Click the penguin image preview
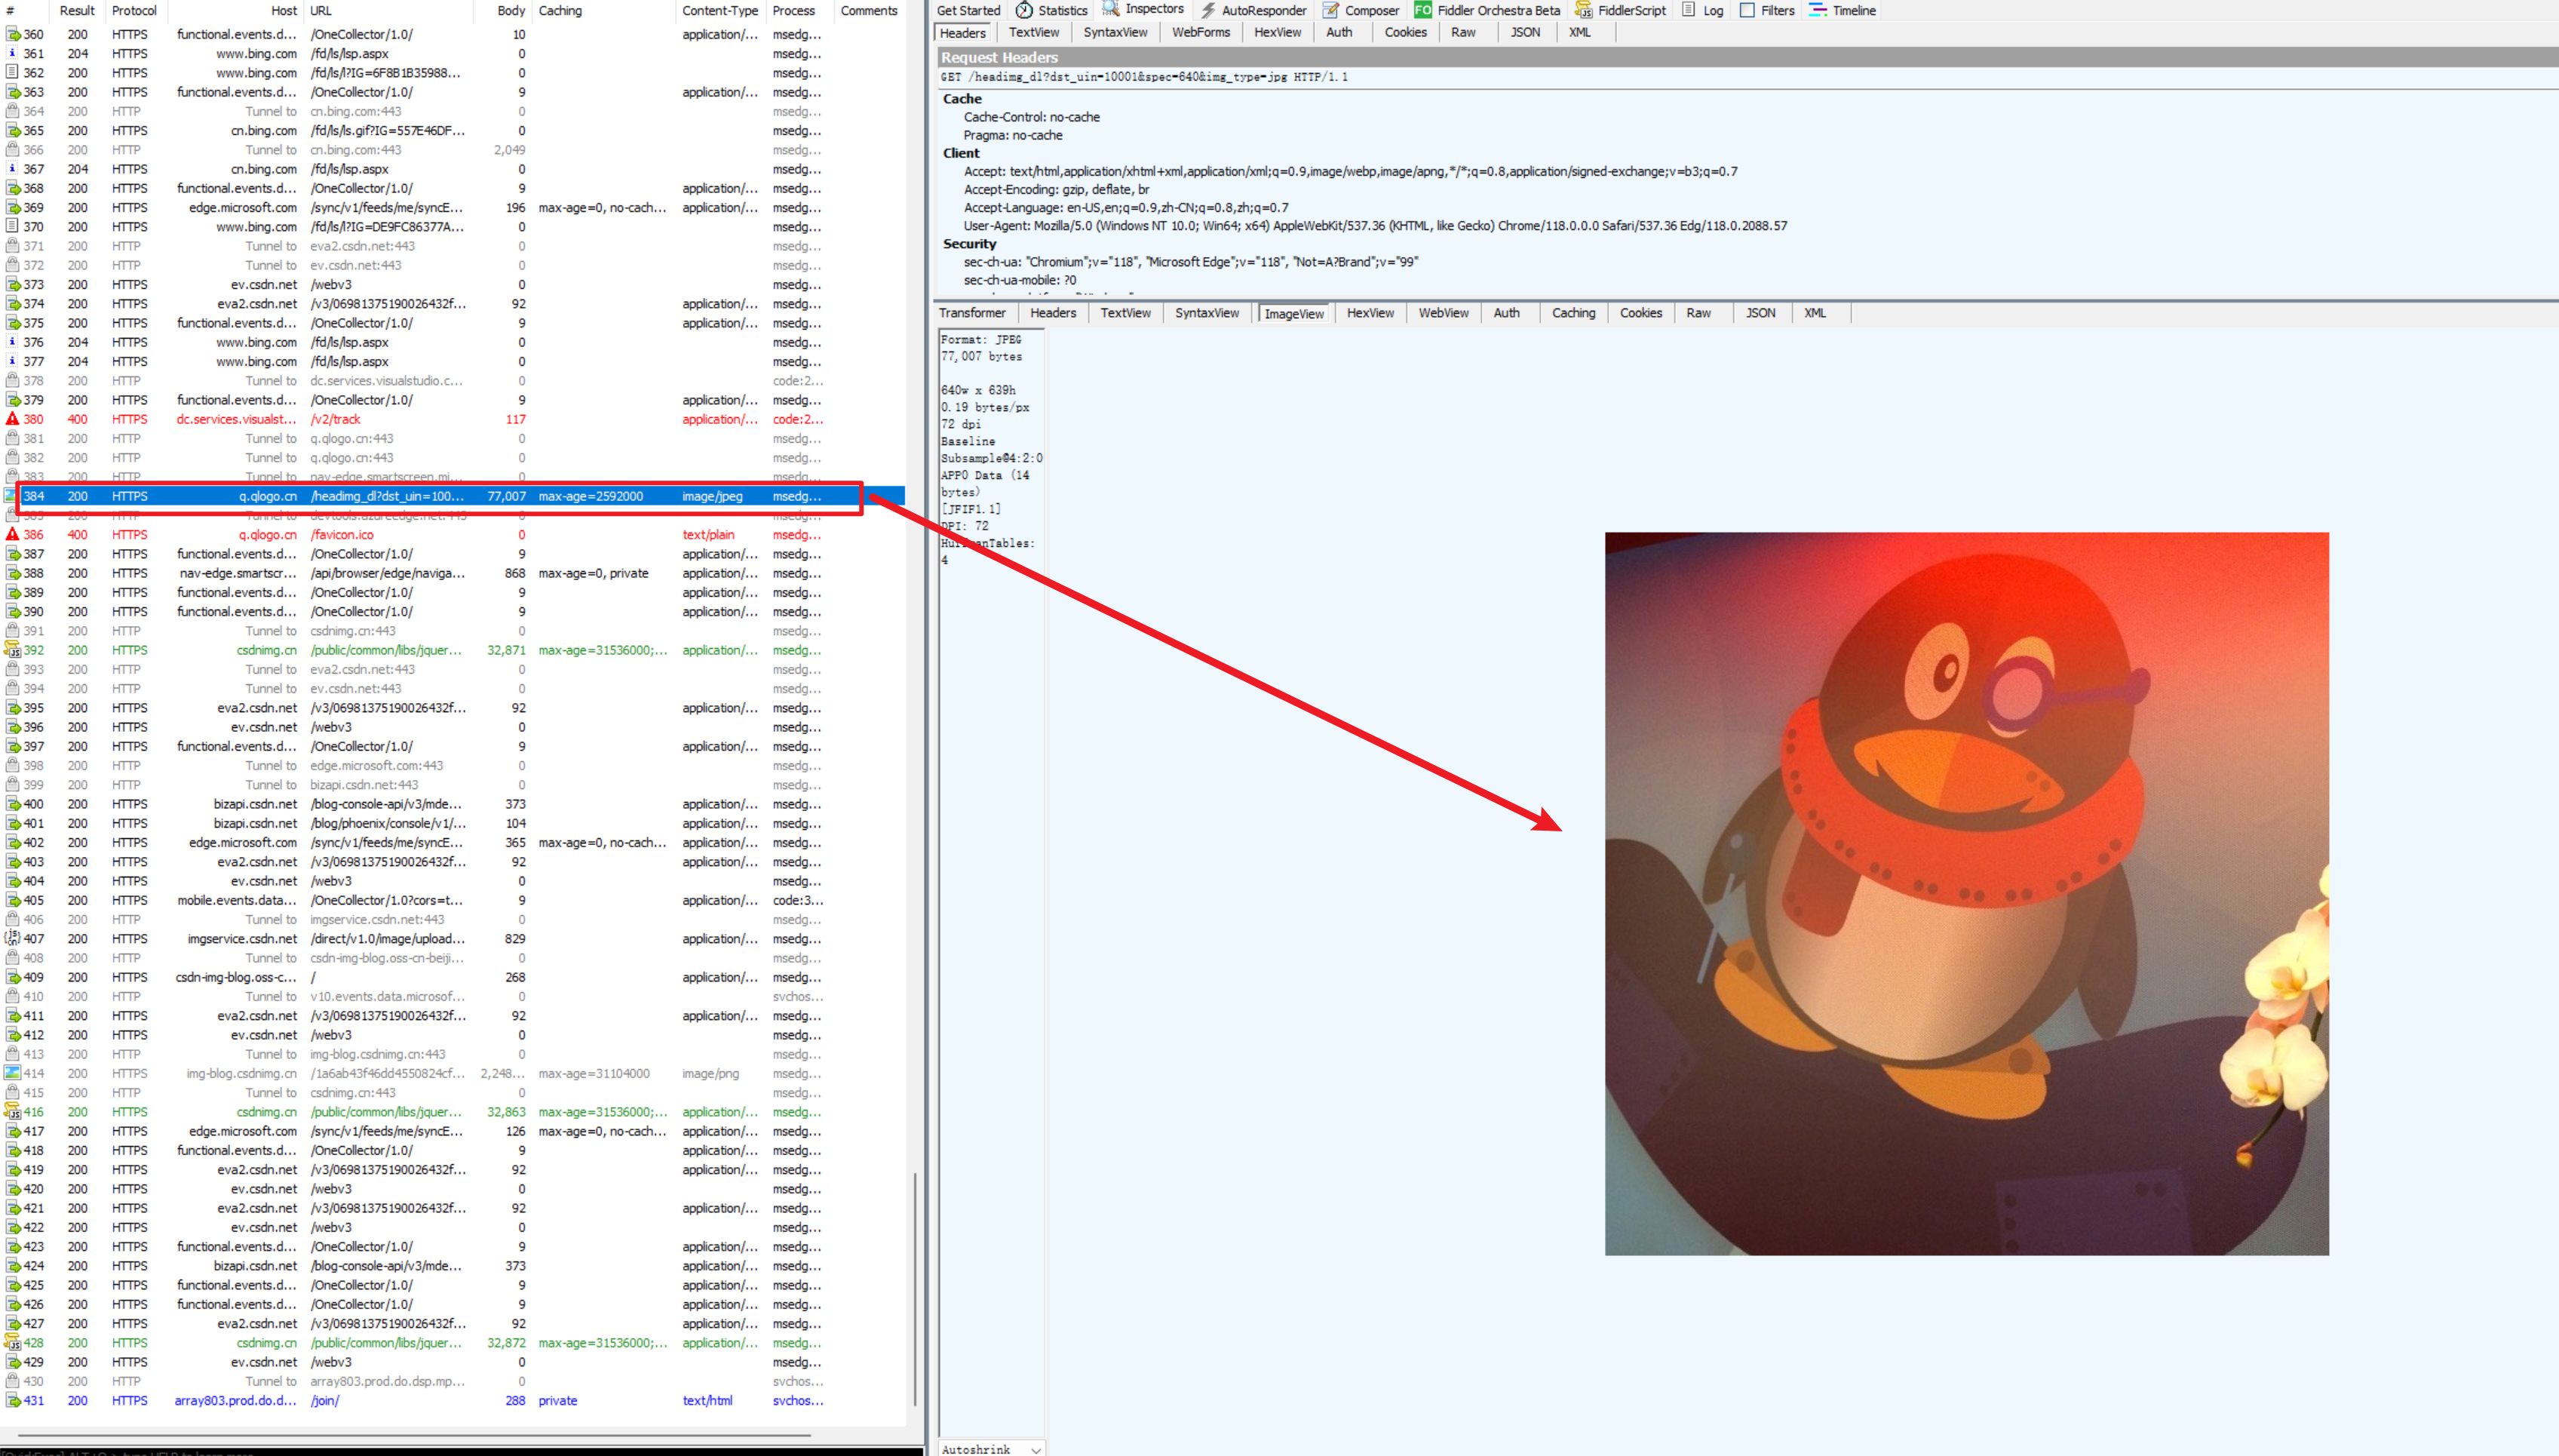 1966,893
